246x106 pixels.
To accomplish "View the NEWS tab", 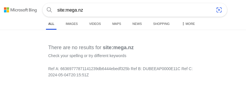I will [137, 24].
